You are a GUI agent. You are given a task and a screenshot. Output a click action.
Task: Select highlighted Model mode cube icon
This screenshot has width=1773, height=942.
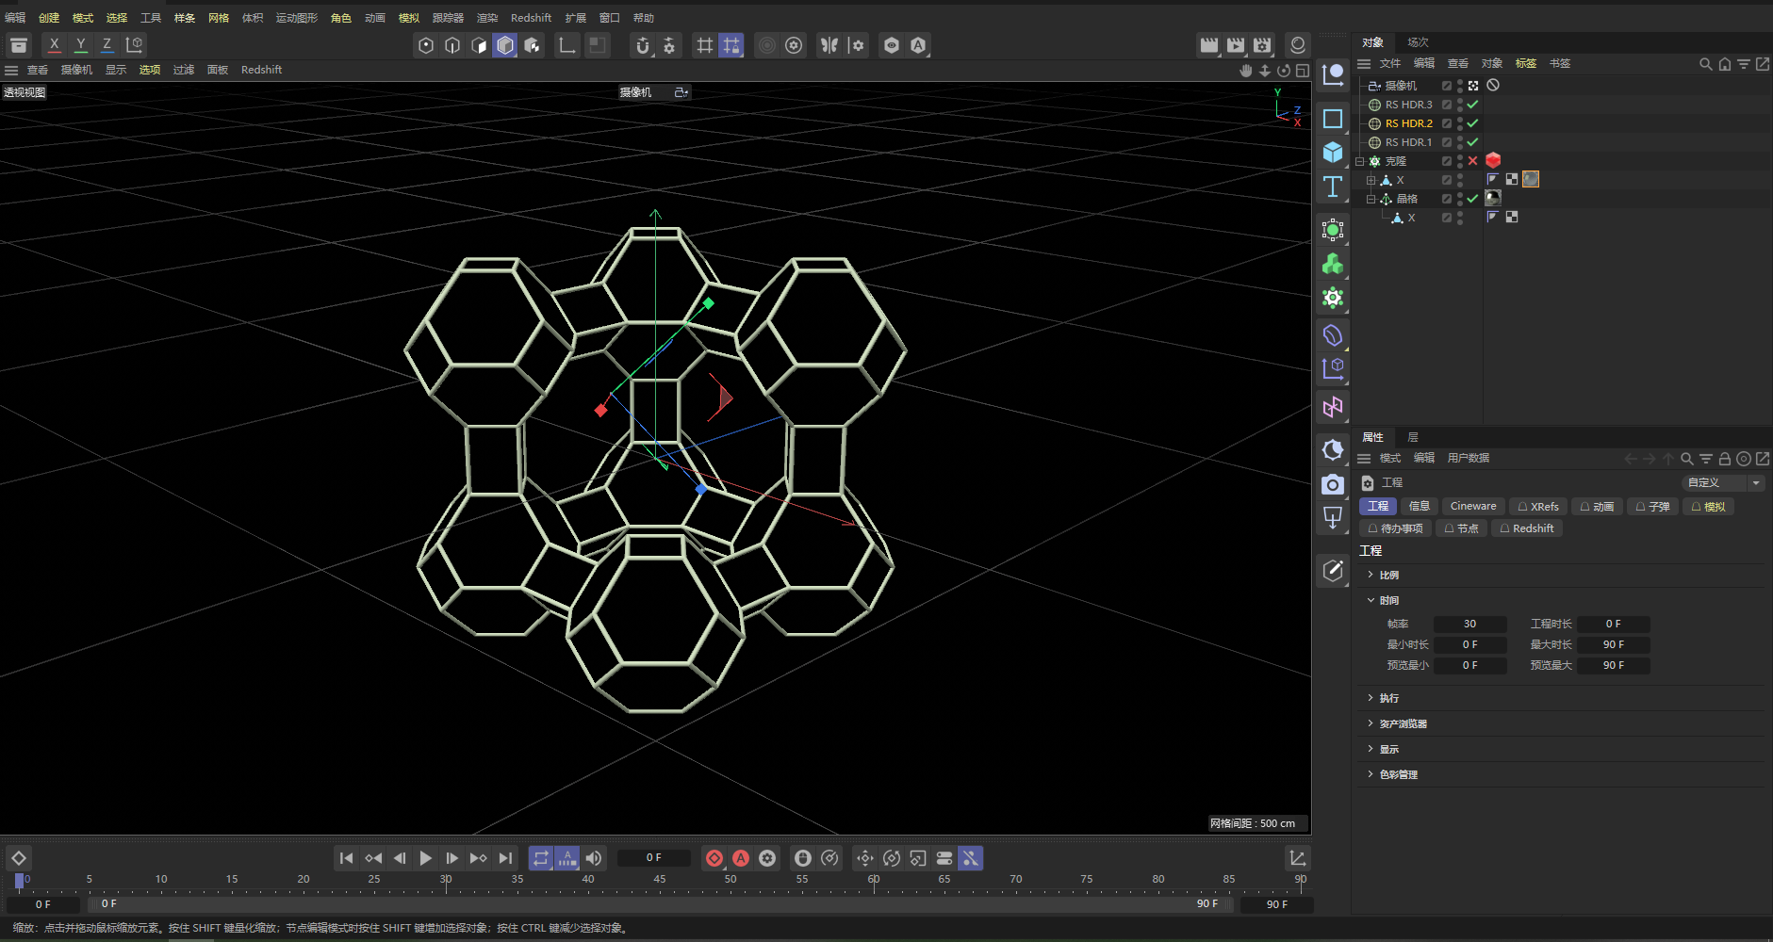point(505,45)
